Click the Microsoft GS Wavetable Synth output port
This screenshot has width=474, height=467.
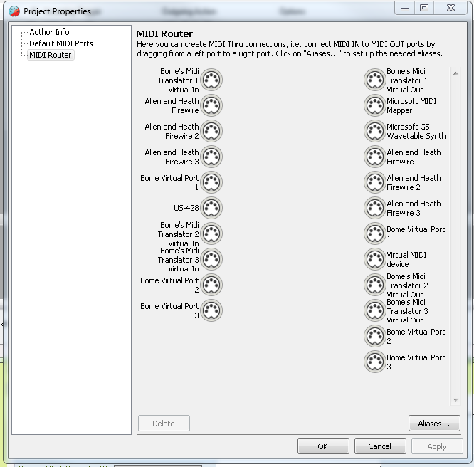coord(374,131)
